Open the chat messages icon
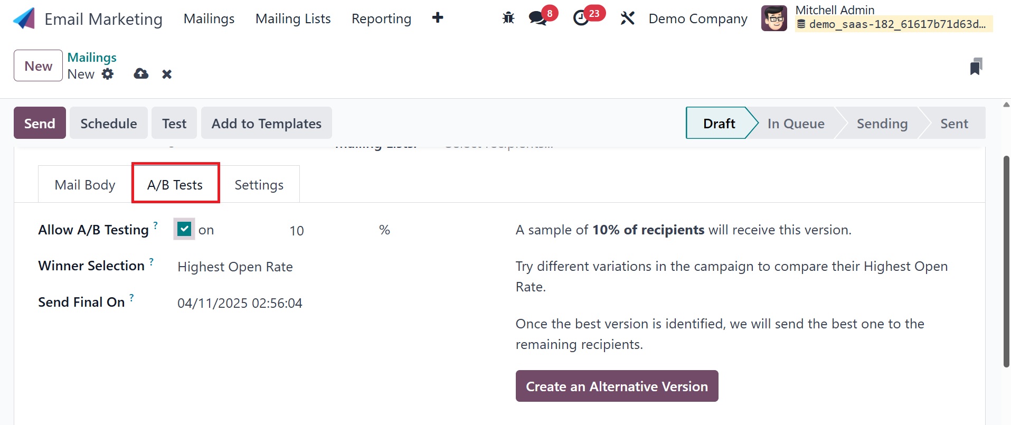Image resolution: width=1011 pixels, height=425 pixels. tap(537, 18)
